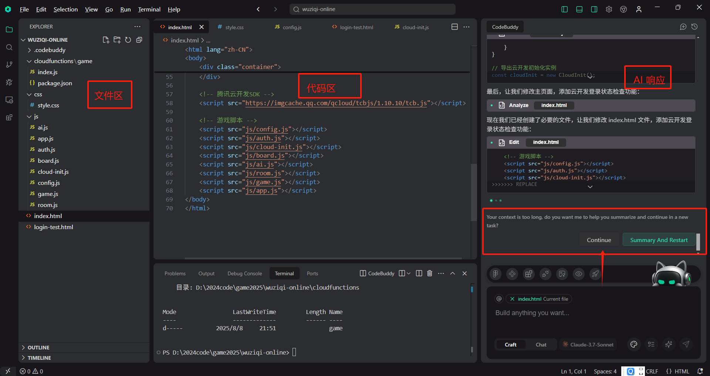Click New Folder icon in explorer header
This screenshot has width=710, height=376.
click(x=117, y=40)
